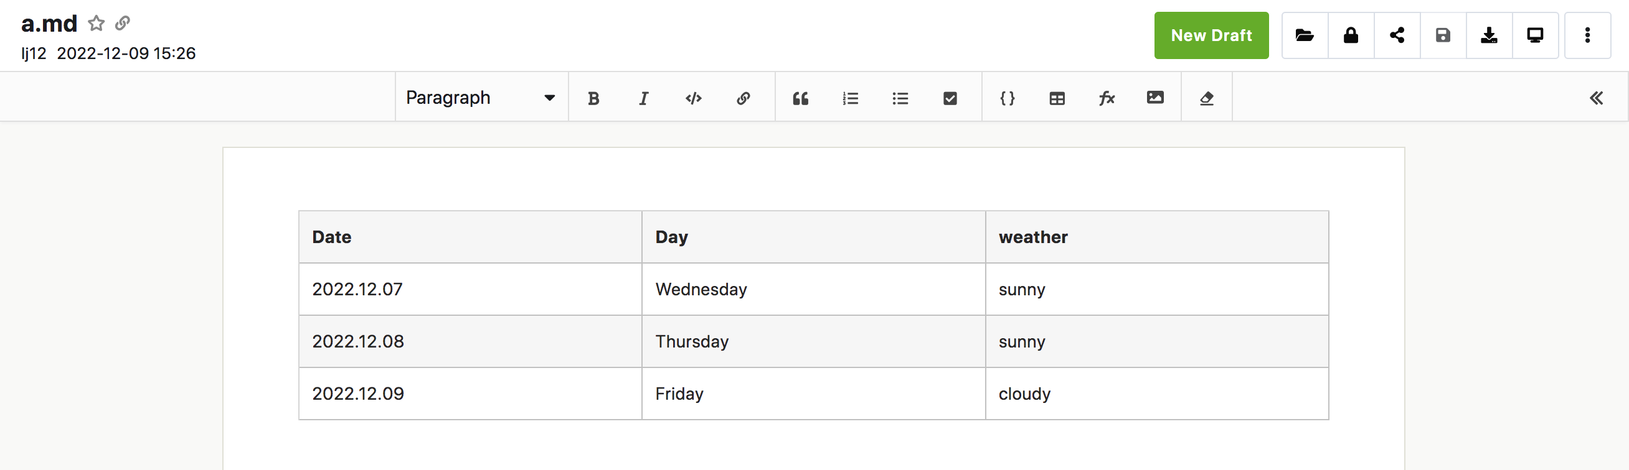Toggle bold formatting
This screenshot has height=470, width=1629.
(x=593, y=99)
